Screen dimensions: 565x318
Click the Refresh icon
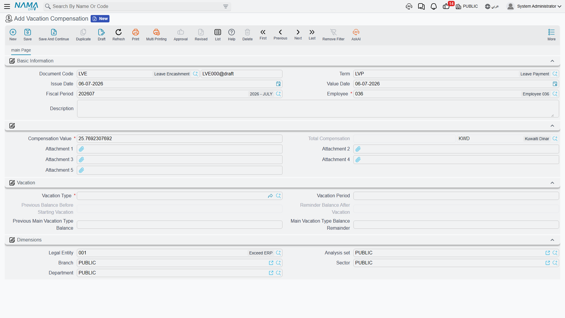[119, 32]
